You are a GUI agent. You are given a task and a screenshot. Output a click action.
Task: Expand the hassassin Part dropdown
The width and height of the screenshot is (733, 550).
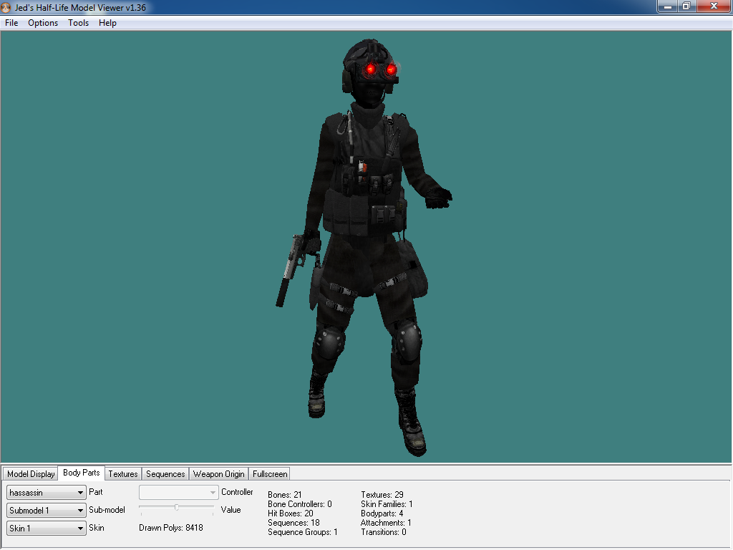coord(47,493)
